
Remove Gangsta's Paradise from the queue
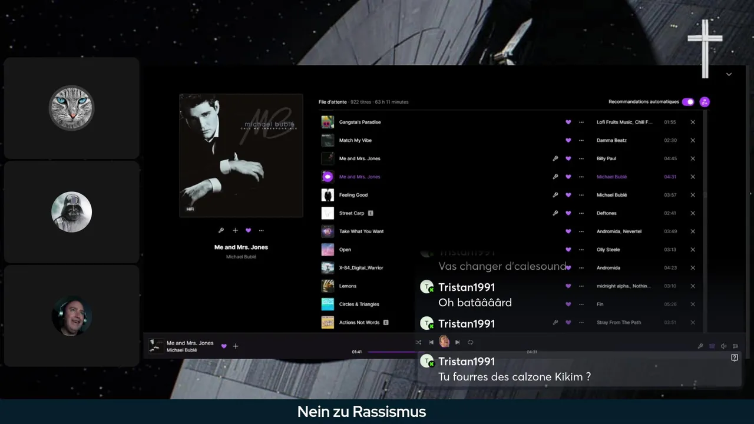(693, 122)
